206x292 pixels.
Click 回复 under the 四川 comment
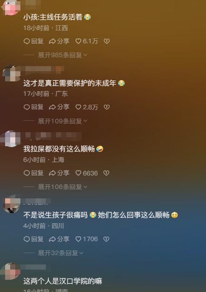[x=34, y=239]
